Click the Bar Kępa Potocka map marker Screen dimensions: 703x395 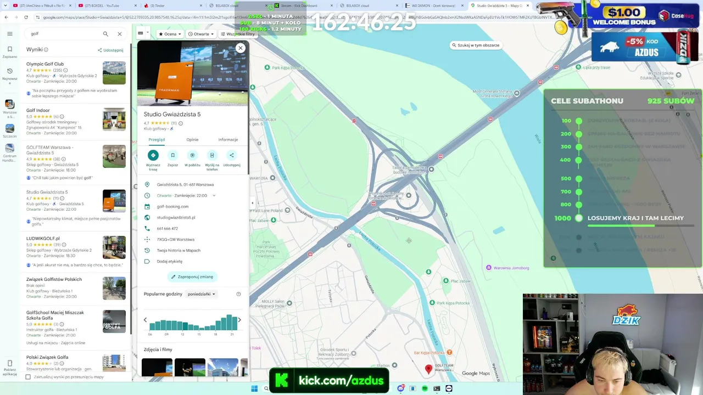coord(449,352)
